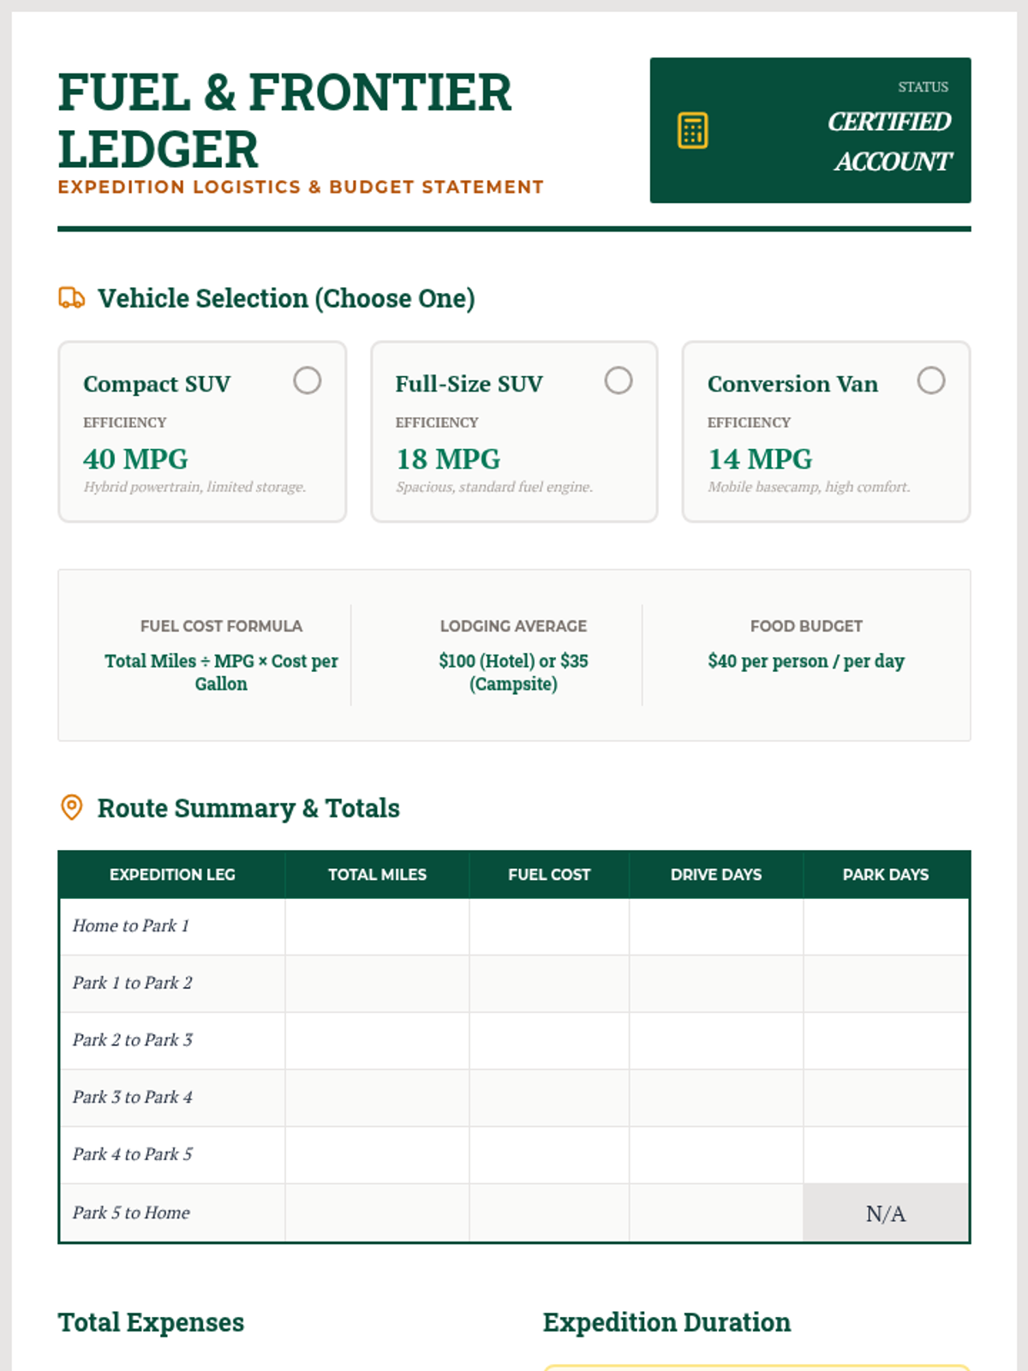Click the Certified Account status text
Image resolution: width=1028 pixels, height=1371 pixels.
(889, 141)
